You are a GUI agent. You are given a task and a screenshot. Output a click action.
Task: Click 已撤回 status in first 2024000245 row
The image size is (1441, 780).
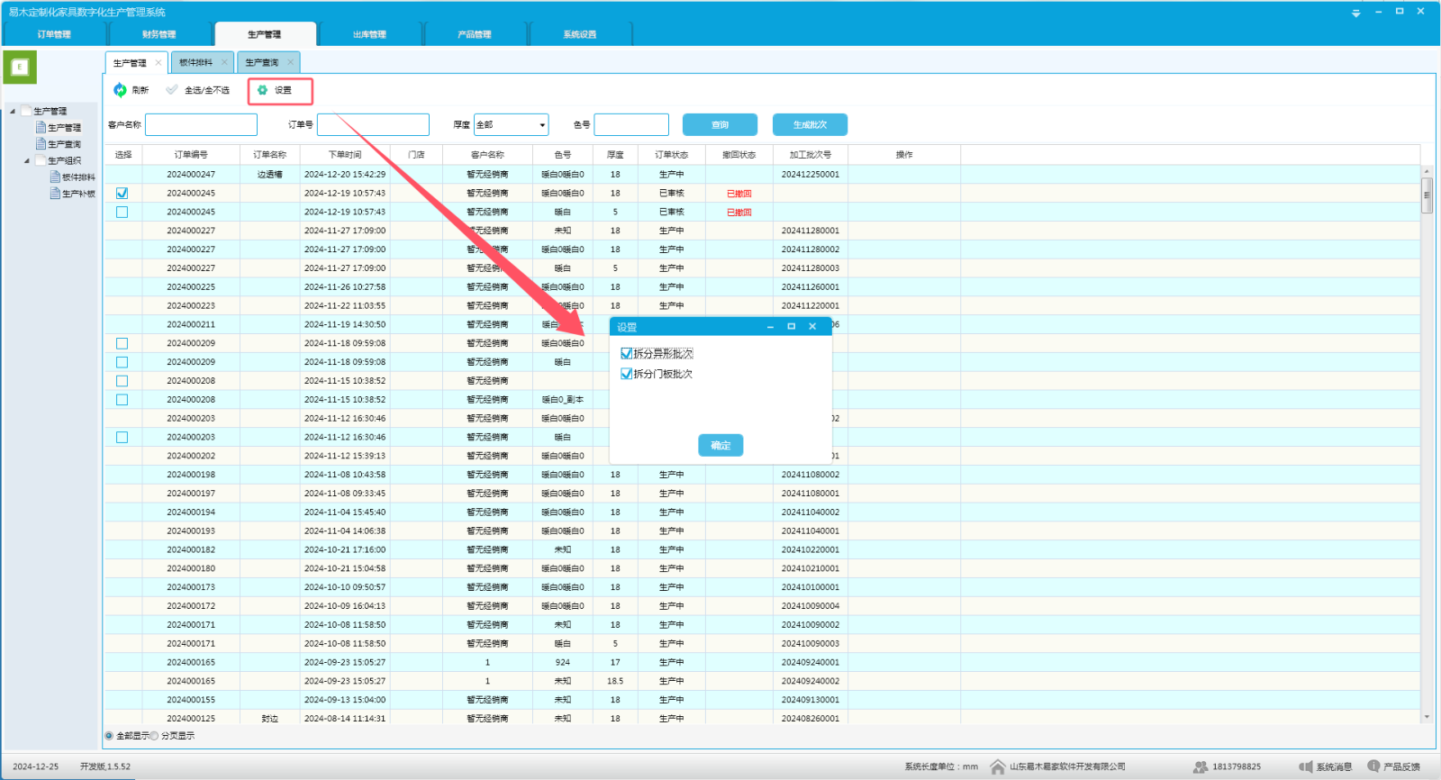739,194
